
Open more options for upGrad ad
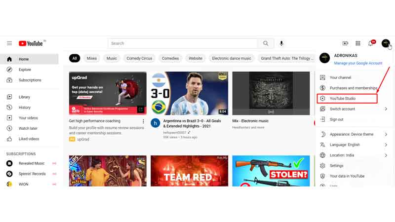pyautogui.click(x=143, y=121)
